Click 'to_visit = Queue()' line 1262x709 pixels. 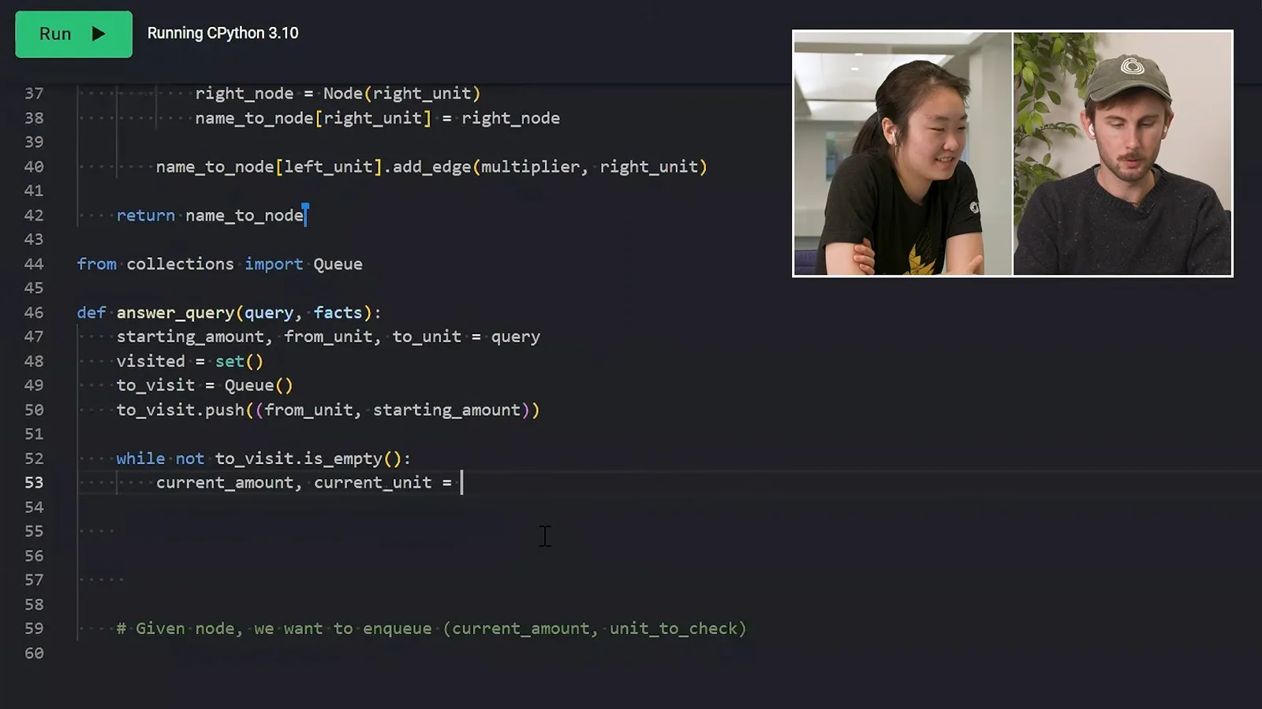[x=204, y=385]
